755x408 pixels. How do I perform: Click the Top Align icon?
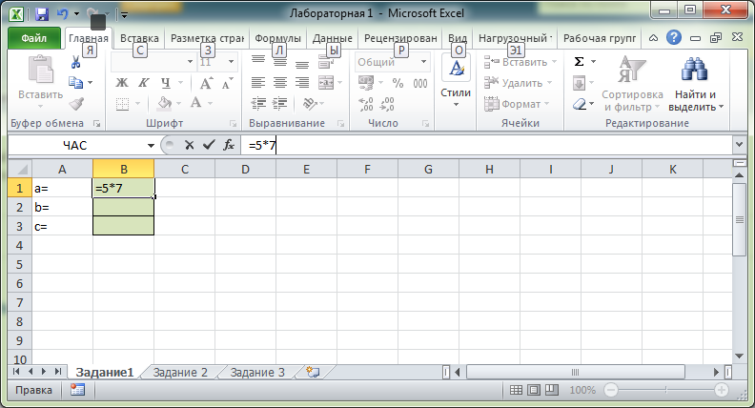[x=258, y=61]
